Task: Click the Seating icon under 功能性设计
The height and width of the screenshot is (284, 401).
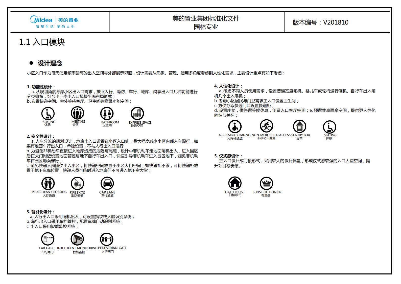Action: (x=48, y=113)
